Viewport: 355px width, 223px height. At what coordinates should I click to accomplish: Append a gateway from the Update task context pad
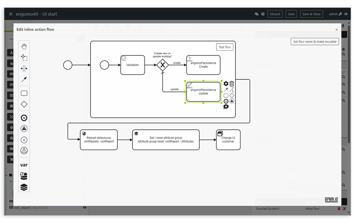click(232, 95)
